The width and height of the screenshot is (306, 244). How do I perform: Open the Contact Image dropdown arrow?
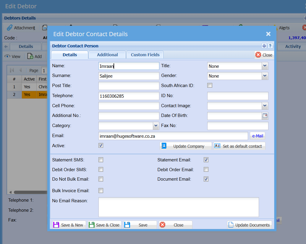(x=265, y=106)
